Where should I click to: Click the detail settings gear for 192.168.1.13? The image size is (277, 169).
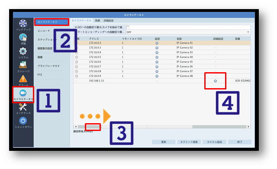(216, 81)
